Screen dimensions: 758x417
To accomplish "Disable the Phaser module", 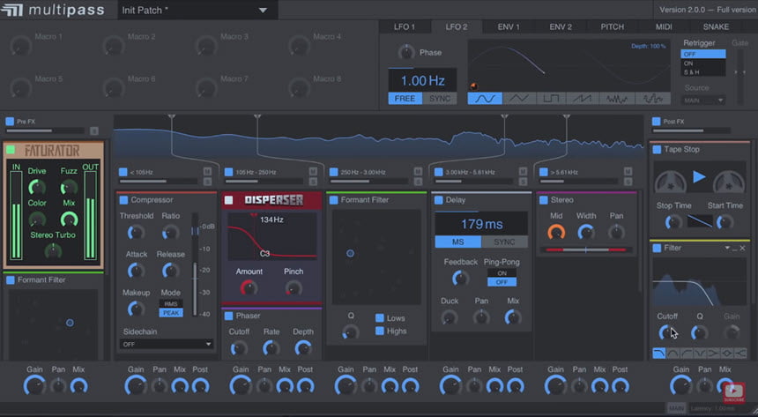I will tap(228, 316).
